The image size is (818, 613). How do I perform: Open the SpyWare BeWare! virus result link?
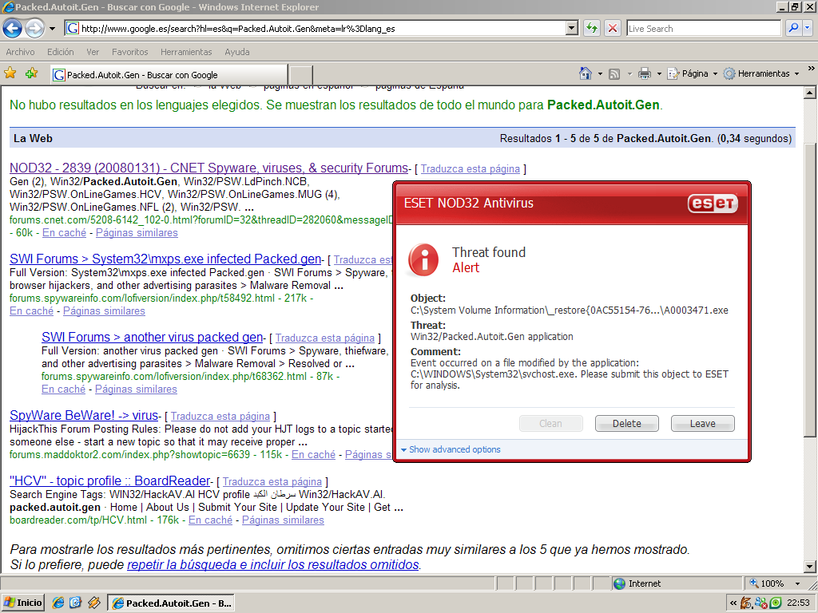tap(84, 416)
